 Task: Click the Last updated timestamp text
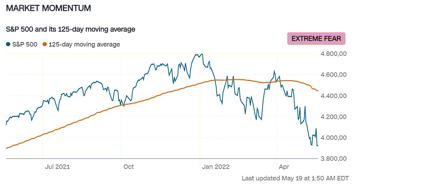295,179
